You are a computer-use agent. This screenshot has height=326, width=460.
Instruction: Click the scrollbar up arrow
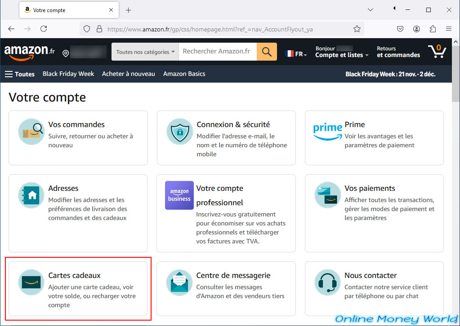pyautogui.click(x=456, y=42)
